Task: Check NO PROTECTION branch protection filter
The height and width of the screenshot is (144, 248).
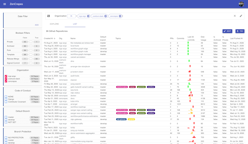Action: point(6,138)
